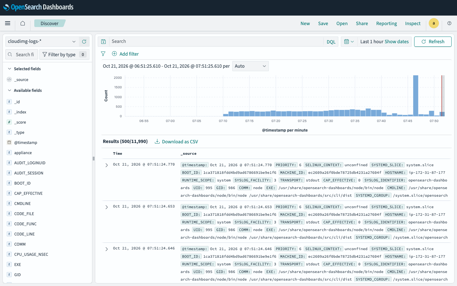Image resolution: width=457 pixels, height=286 pixels.
Task: Expand the 07:51:24.653 log row
Action: [x=107, y=207]
